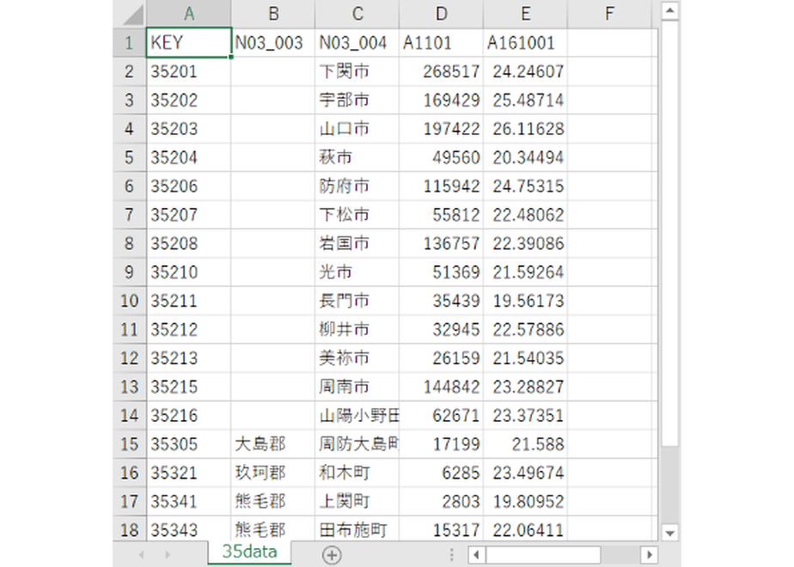
Task: Select column B header
Action: point(273,14)
